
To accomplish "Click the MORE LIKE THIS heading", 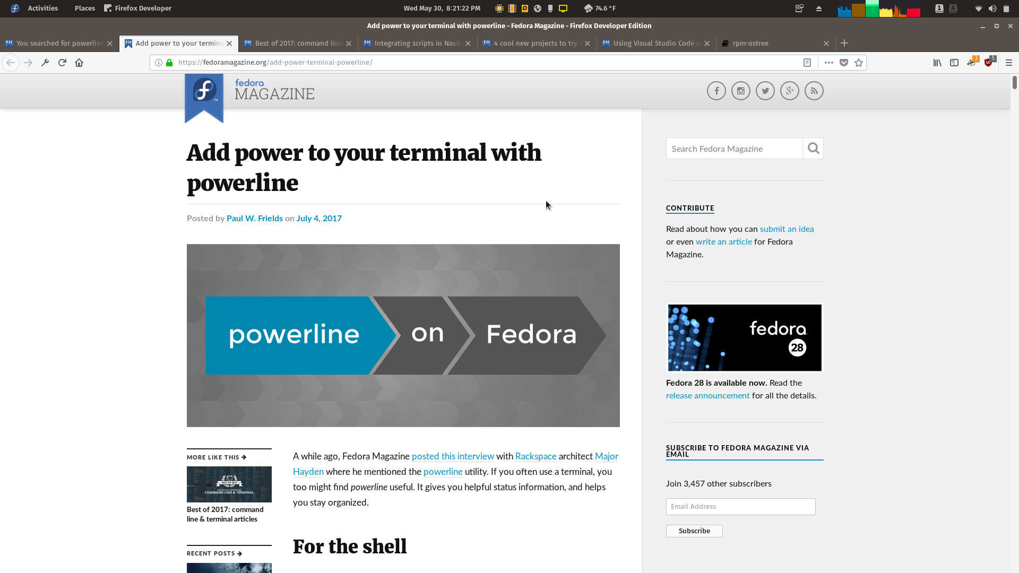I will point(217,457).
